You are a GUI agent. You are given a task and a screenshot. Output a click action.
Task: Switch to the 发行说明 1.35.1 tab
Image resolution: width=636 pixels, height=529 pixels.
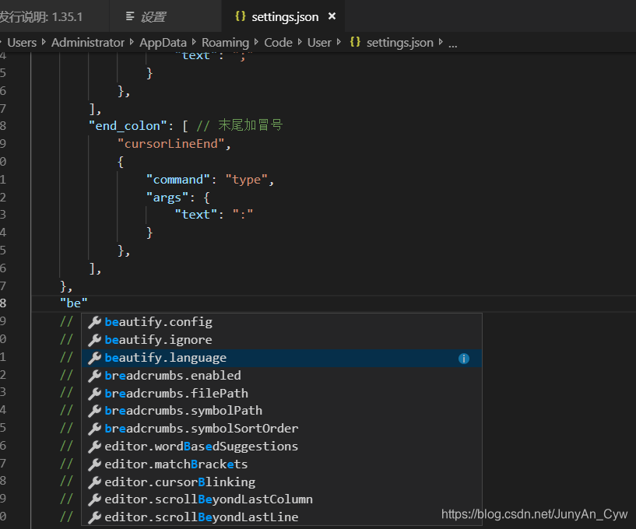(x=47, y=15)
